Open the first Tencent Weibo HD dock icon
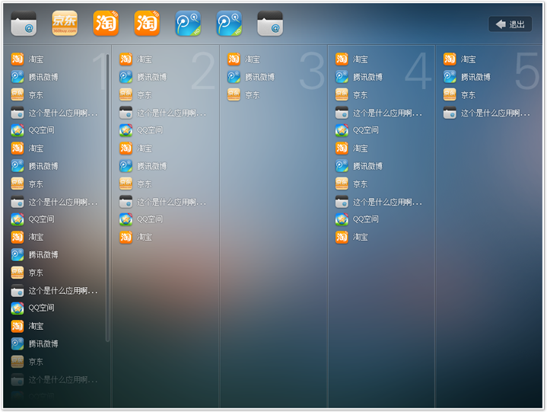 188,23
